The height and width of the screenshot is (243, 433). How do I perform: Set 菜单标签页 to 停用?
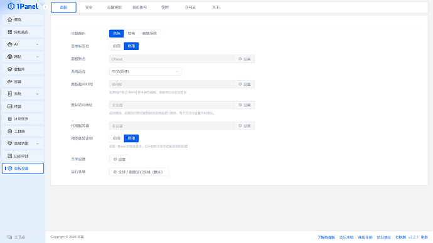click(x=131, y=46)
